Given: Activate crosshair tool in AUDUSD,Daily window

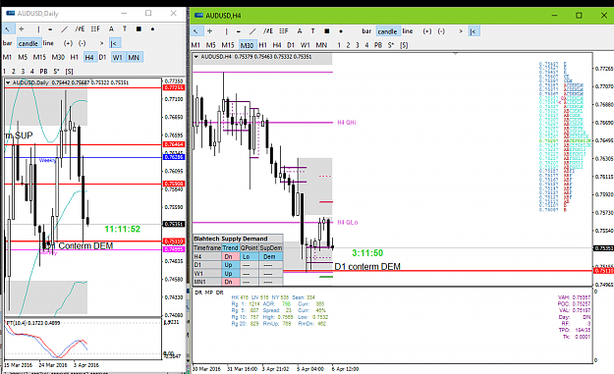Looking at the screenshot, I should tap(22, 28).
